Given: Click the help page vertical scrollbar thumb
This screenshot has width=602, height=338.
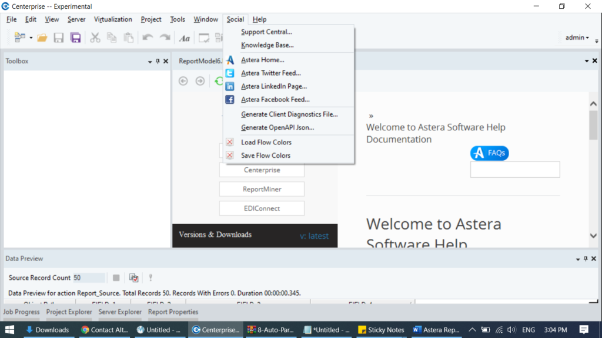Looking at the screenshot, I should pyautogui.click(x=593, y=125).
